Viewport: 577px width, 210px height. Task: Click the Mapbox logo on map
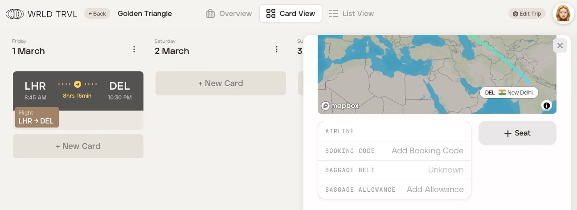[x=340, y=106]
